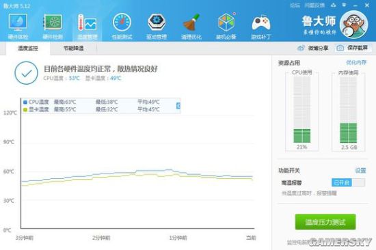Toggle the 显卡温度 legend color box
The image size is (376, 250).
pyautogui.click(x=25, y=109)
